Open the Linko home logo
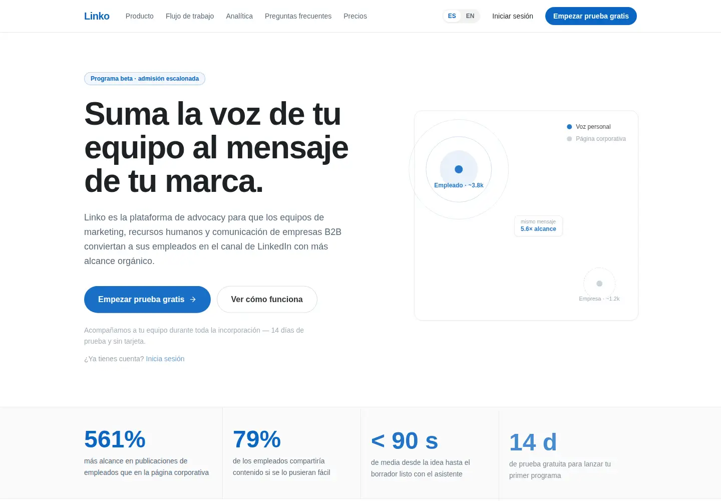Image resolution: width=721 pixels, height=501 pixels. (97, 16)
